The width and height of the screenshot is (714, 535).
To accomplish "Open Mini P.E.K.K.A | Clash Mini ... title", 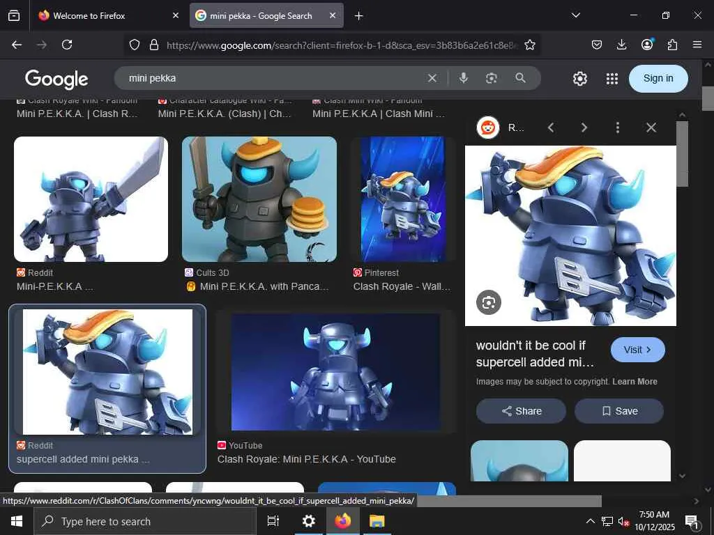I will pyautogui.click(x=379, y=114).
